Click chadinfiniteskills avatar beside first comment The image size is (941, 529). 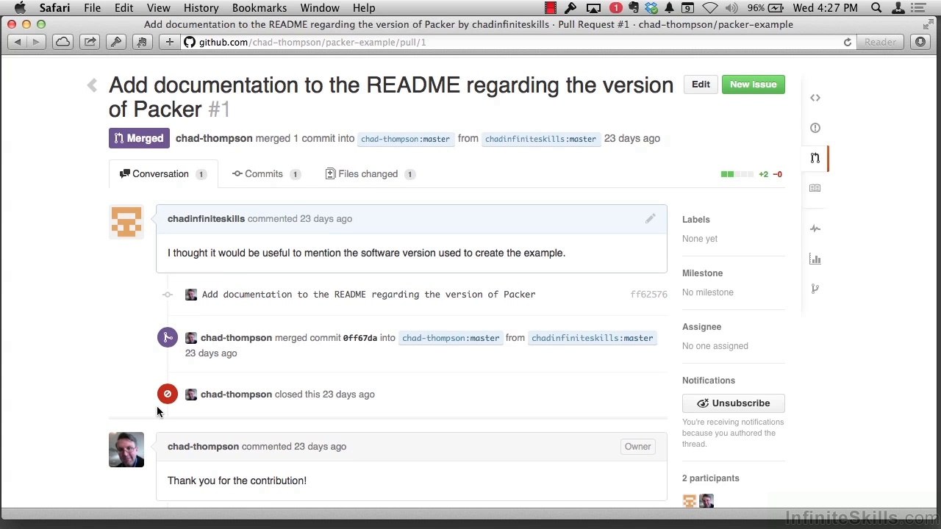tap(126, 223)
